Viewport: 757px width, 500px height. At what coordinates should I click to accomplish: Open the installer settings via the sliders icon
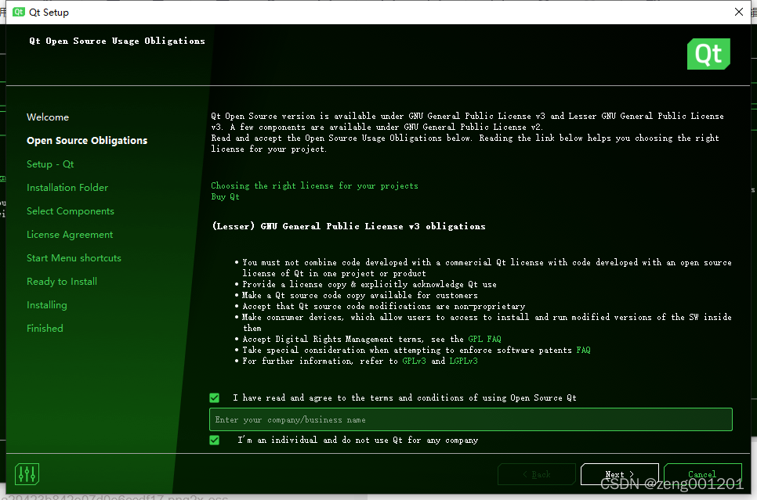pos(26,473)
